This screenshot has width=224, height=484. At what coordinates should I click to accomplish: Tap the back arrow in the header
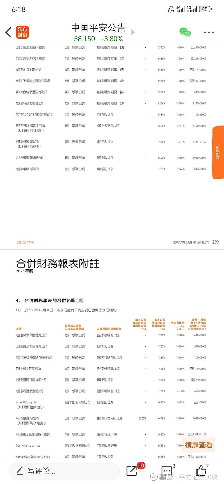pyautogui.click(x=9, y=32)
